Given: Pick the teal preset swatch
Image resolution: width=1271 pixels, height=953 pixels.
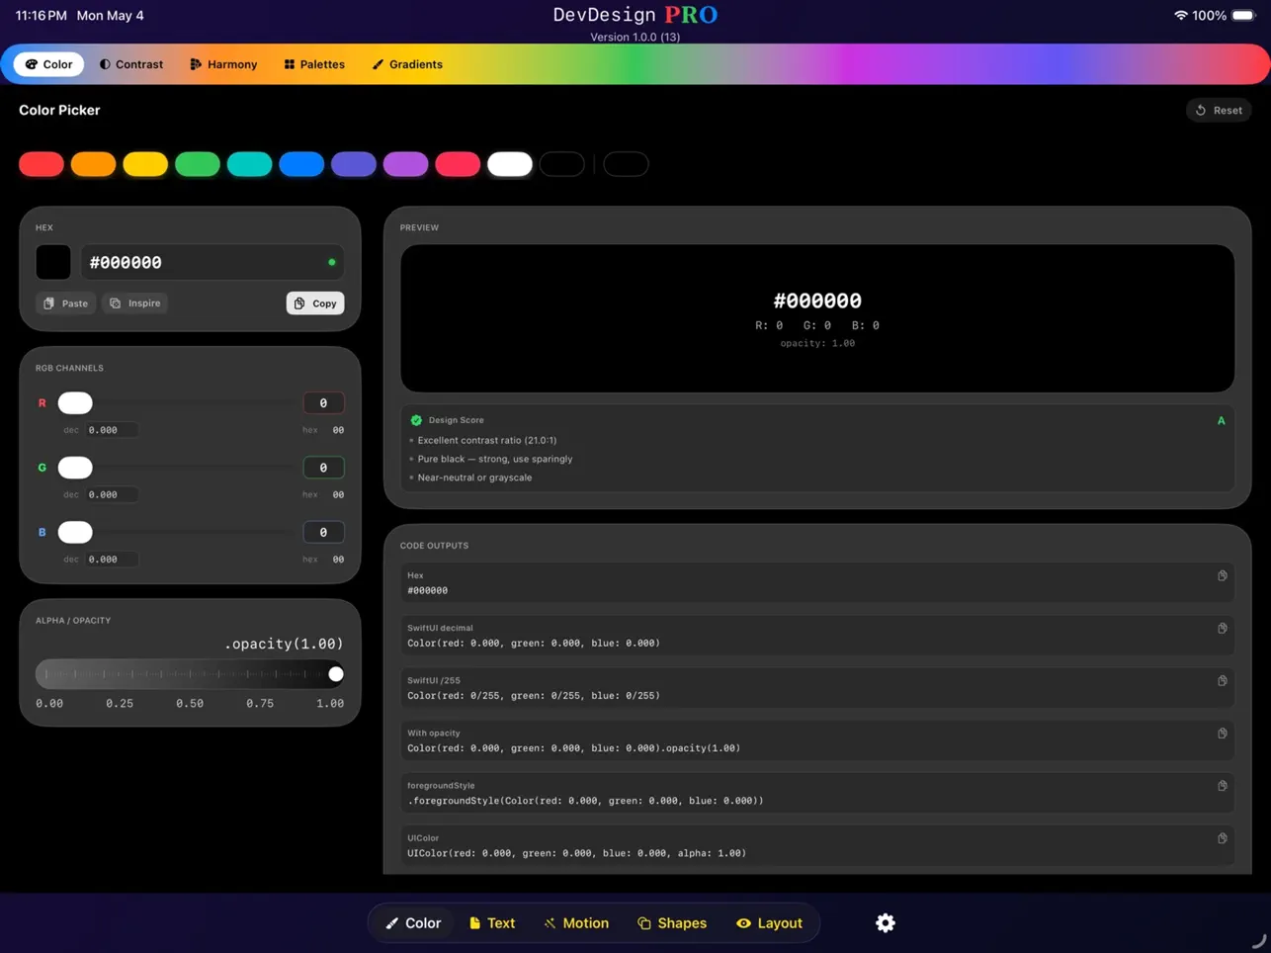Looking at the screenshot, I should (249, 164).
